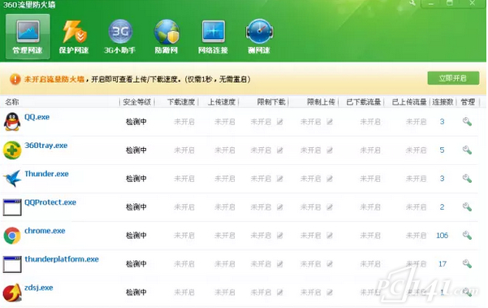Open thunderplatform.exe process link
Image resolution: width=488 pixels, height=308 pixels.
(x=62, y=259)
